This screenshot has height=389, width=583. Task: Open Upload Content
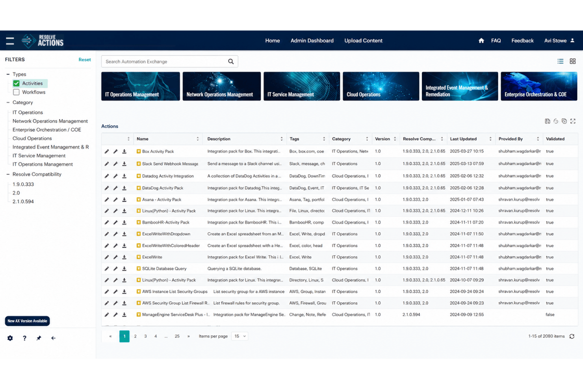(x=363, y=41)
